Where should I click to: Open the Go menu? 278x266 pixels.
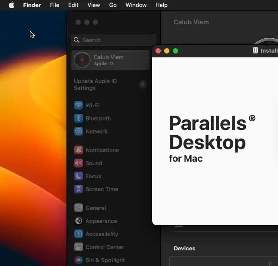coord(113,5)
